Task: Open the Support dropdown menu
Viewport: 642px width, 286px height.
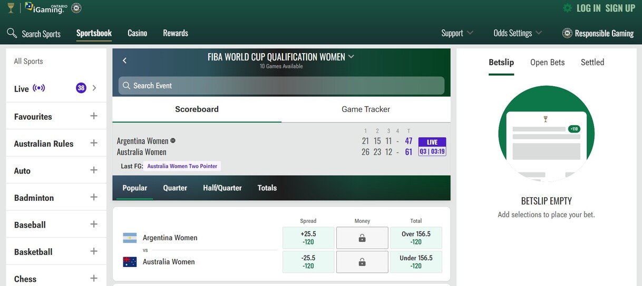Action: click(457, 33)
